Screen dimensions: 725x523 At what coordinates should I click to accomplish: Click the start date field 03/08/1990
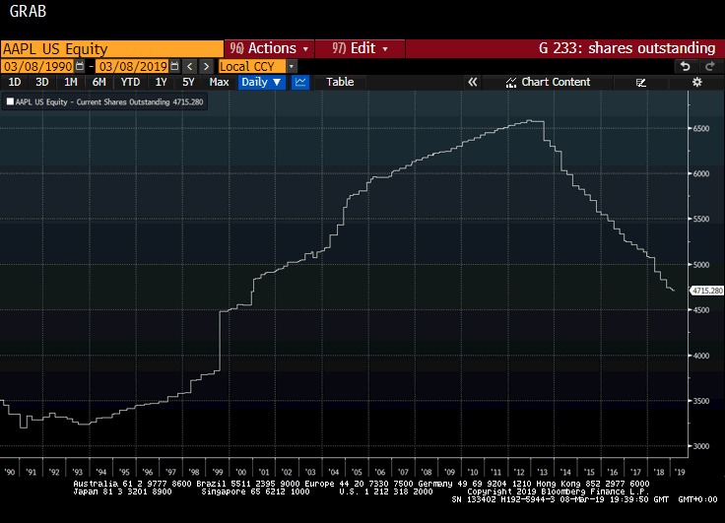click(x=37, y=66)
